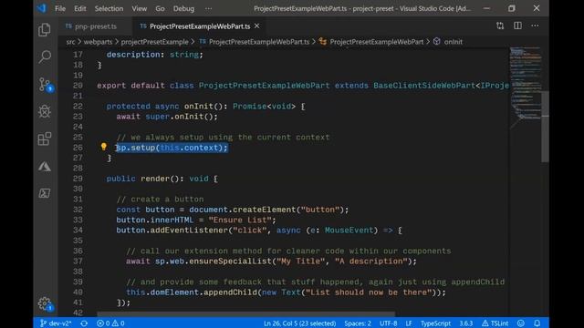Click the VS Code logo icon
584x328 pixels.
tap(42, 8)
